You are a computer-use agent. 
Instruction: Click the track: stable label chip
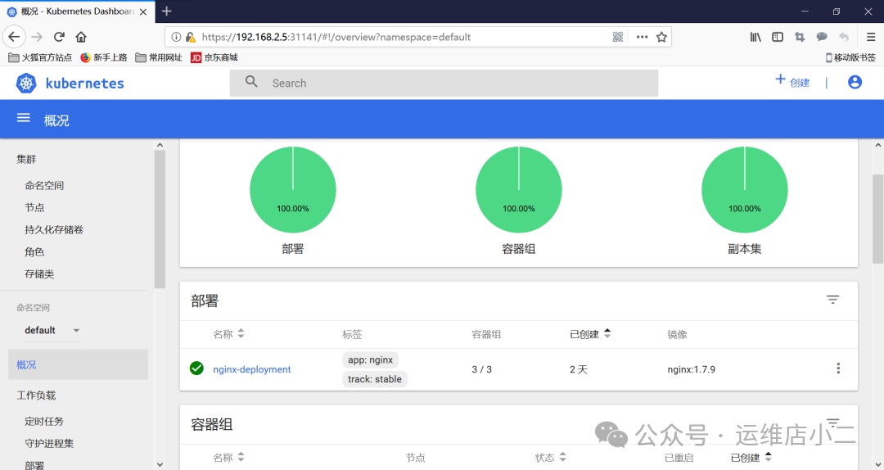375,379
